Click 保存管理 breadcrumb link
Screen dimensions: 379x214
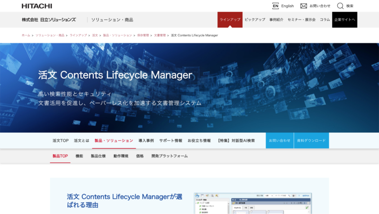143,35
